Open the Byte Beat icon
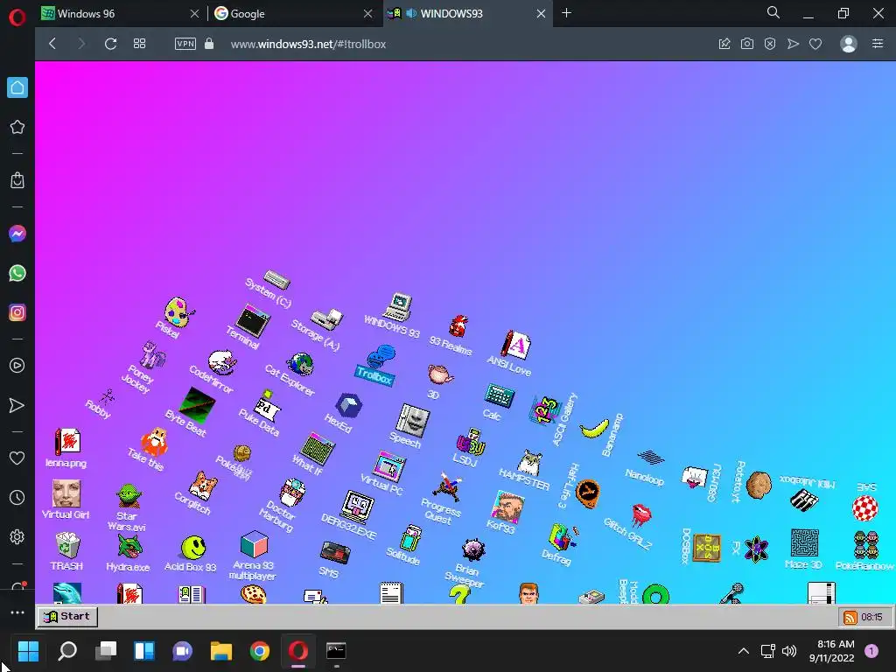The width and height of the screenshot is (896, 672). click(x=197, y=404)
